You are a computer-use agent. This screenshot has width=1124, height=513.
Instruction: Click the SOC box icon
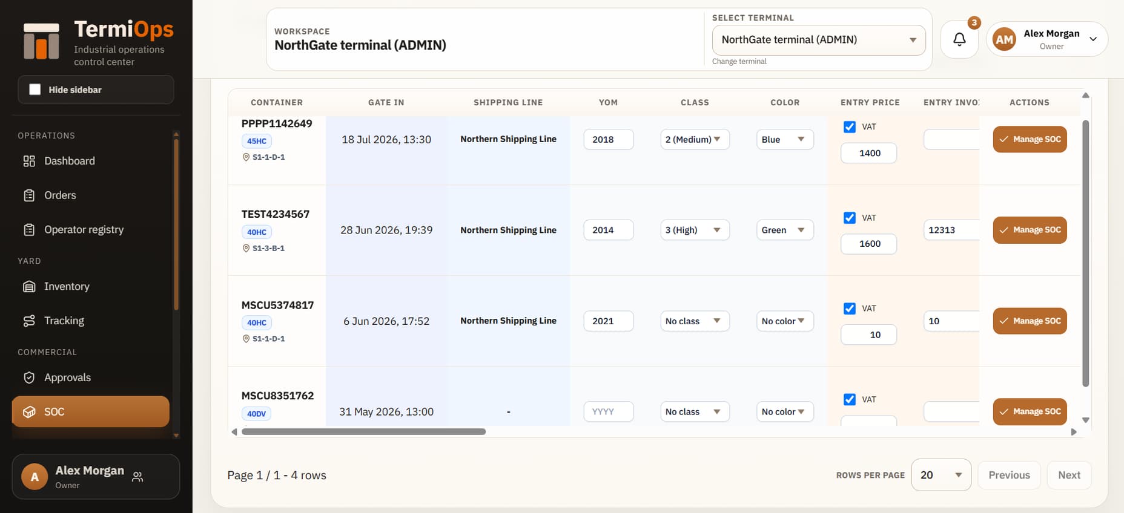pos(29,412)
